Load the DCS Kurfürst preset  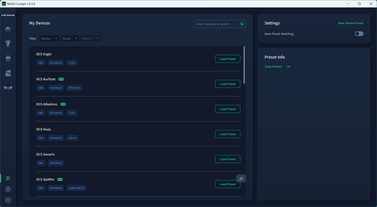coord(227,84)
